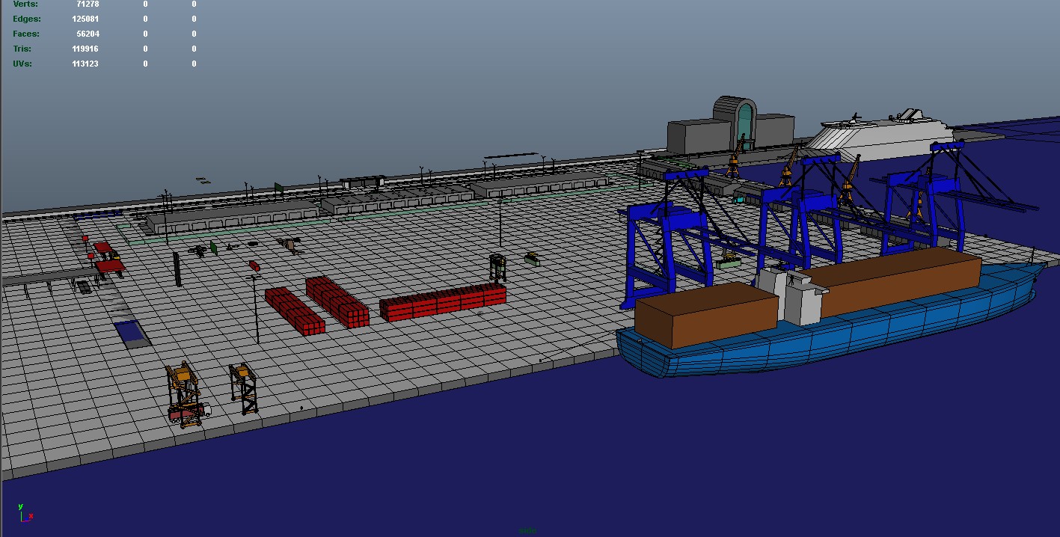The image size is (1060, 537).
Task: Click the Edges label in HUD
Action: coord(27,19)
